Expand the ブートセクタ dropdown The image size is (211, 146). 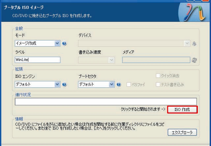click(x=96, y=84)
